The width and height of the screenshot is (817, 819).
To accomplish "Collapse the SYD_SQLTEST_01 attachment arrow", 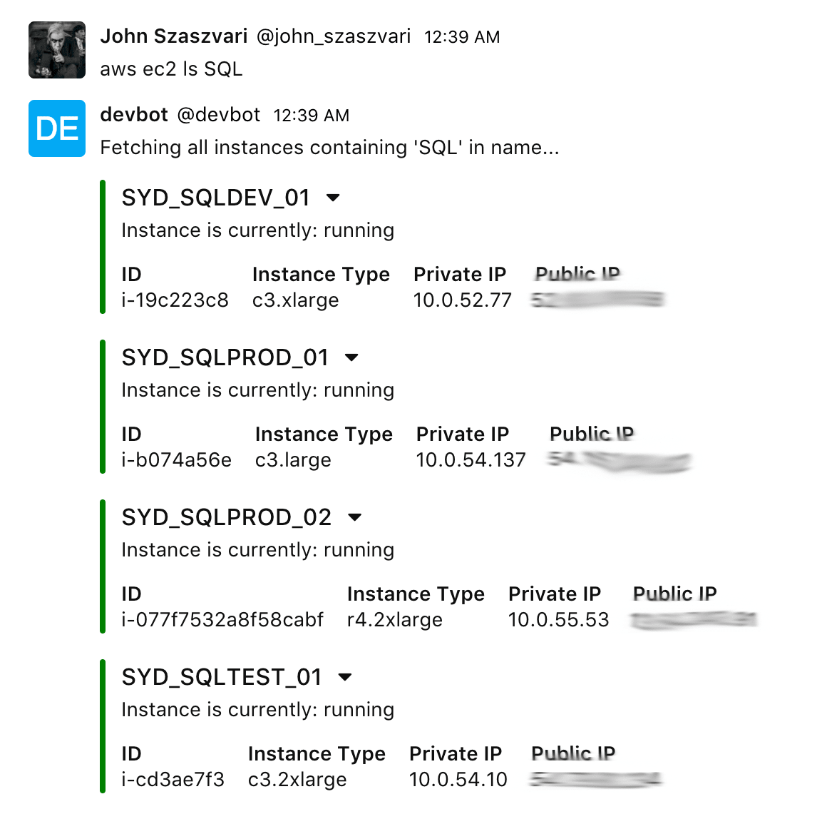I will point(345,677).
